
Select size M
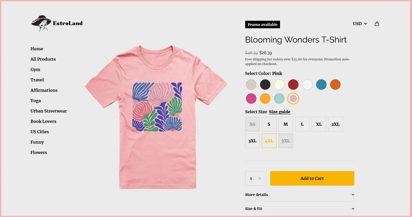pos(285,124)
